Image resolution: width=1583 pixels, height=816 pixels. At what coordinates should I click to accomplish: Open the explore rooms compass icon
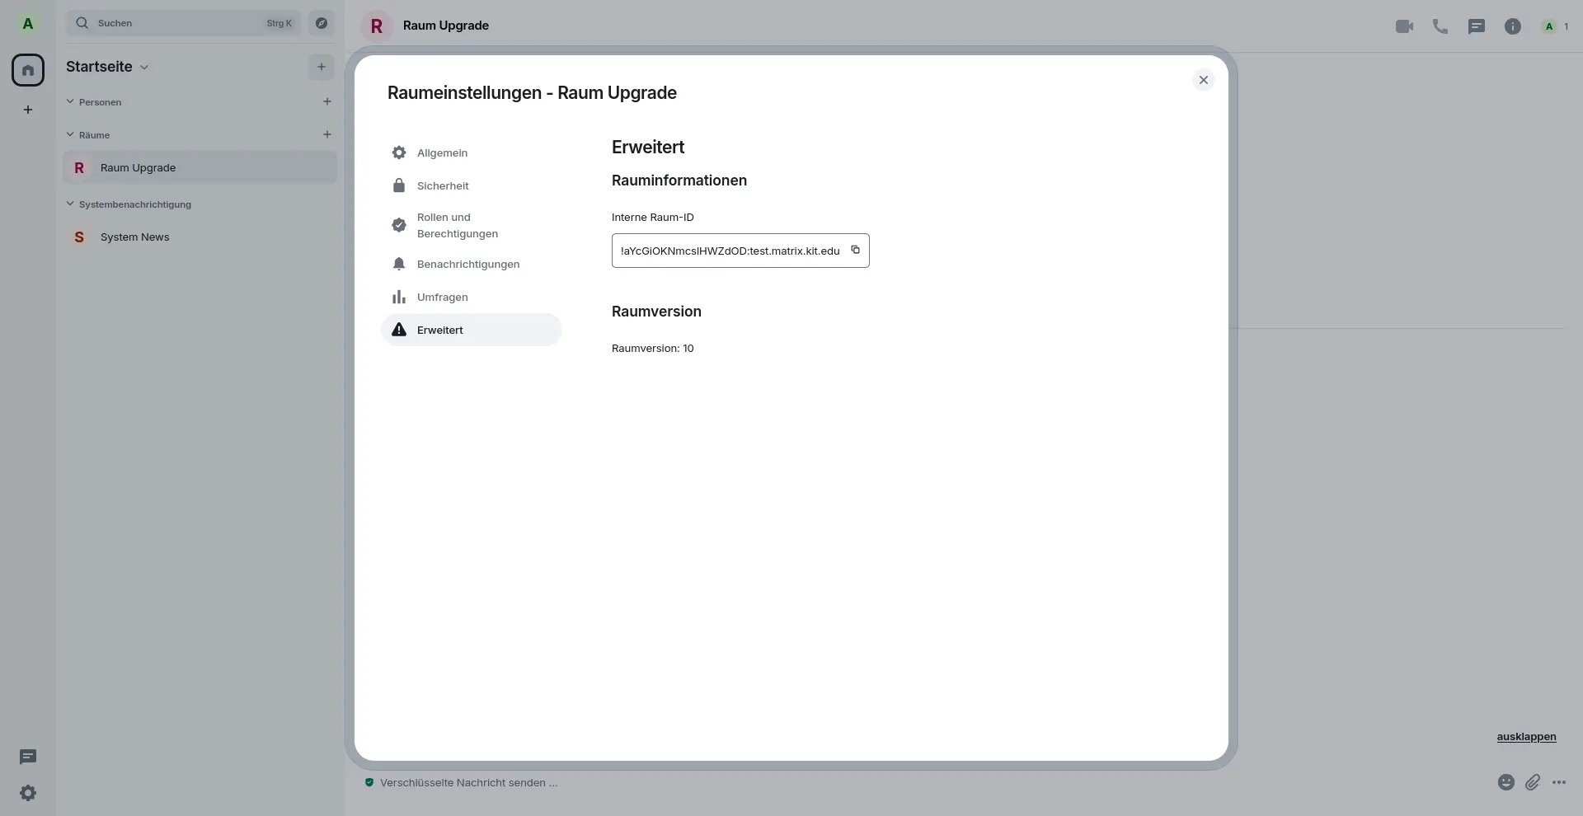322,23
